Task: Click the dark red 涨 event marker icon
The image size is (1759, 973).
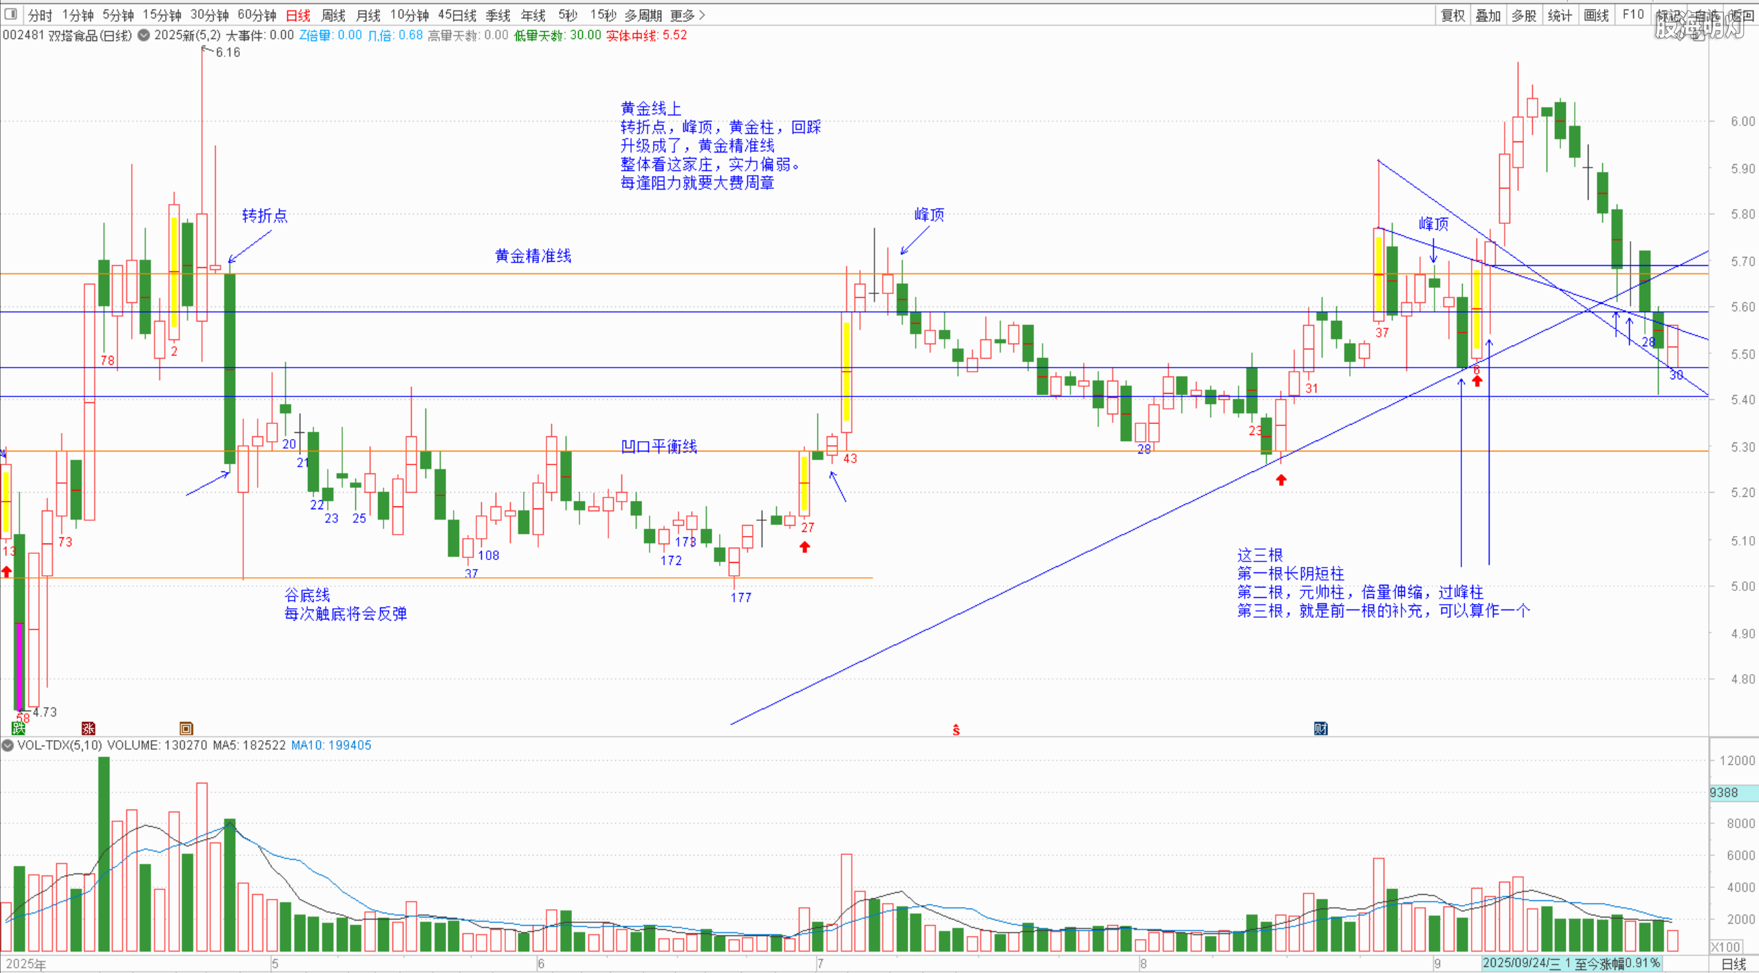Action: coord(88,728)
